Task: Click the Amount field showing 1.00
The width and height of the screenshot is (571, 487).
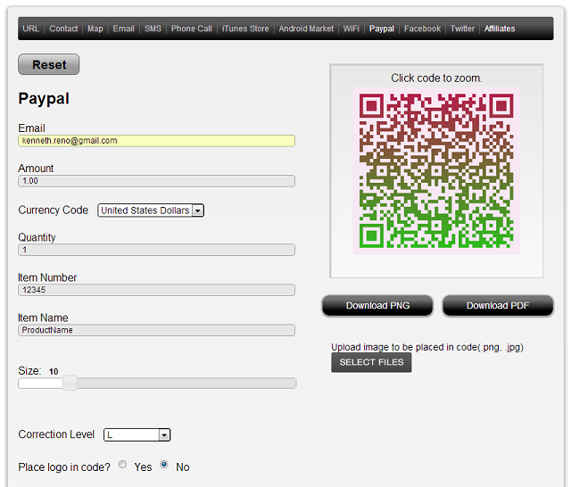Action: [x=157, y=181]
